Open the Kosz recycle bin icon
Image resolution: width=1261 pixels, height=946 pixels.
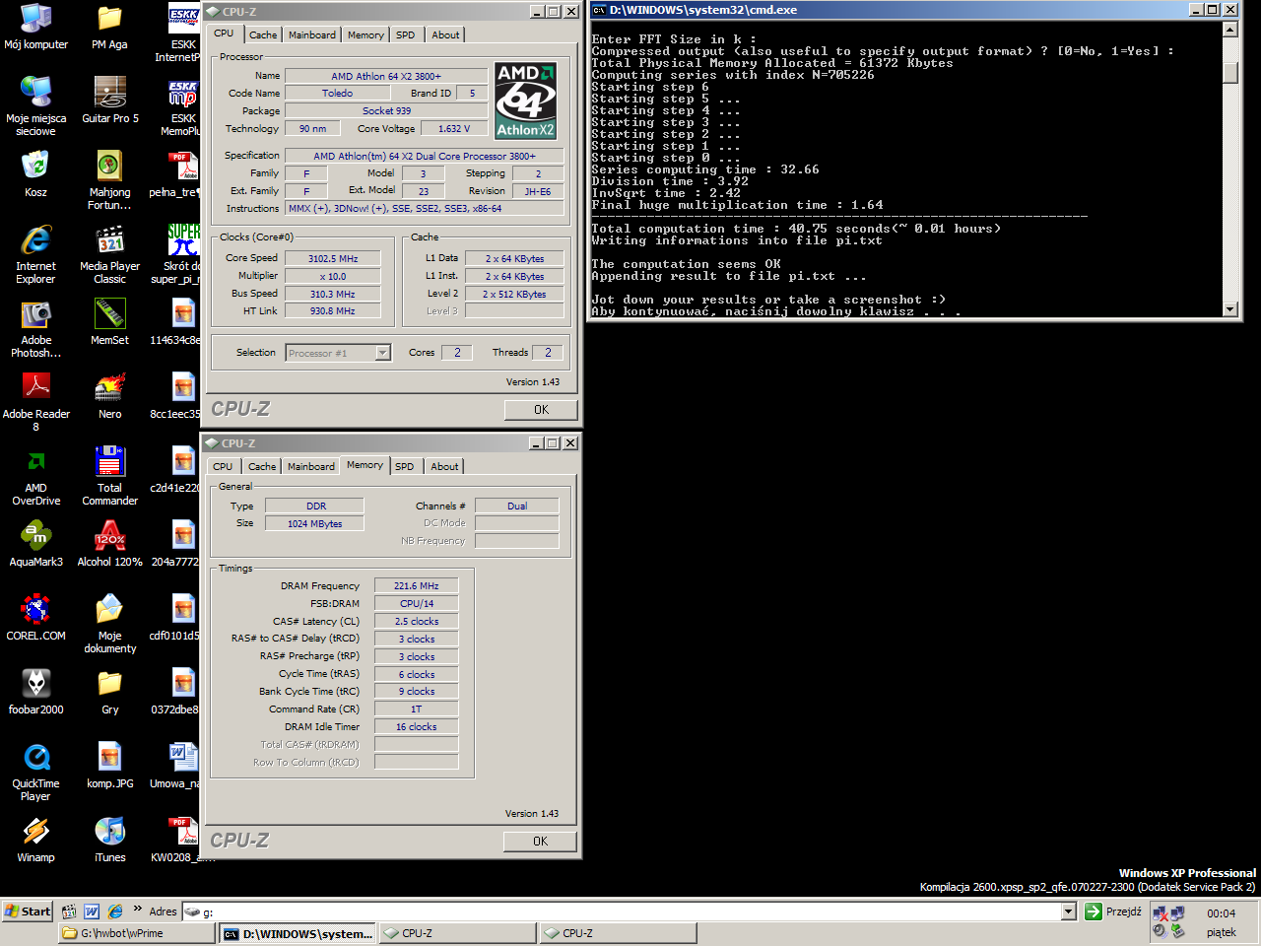pyautogui.click(x=35, y=174)
